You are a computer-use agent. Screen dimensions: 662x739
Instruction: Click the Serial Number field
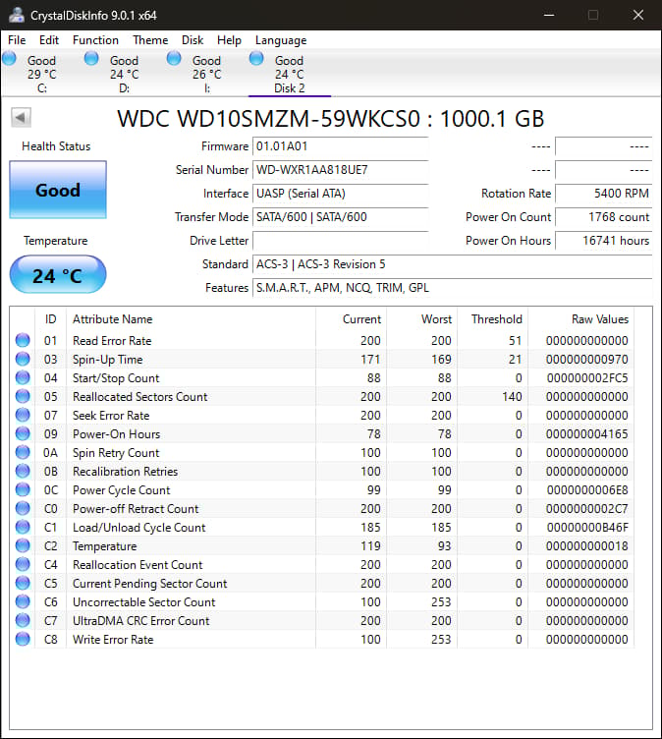[340, 170]
